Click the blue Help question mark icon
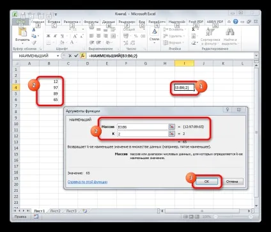 click(235, 22)
